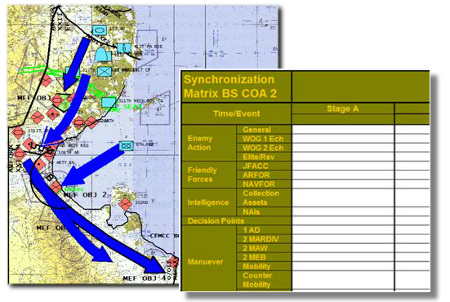Select the cyan crossed-box infantry unit symbol

point(105,71)
